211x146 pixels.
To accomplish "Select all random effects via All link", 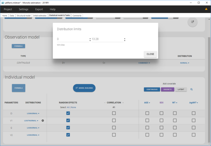I will [68, 107].
